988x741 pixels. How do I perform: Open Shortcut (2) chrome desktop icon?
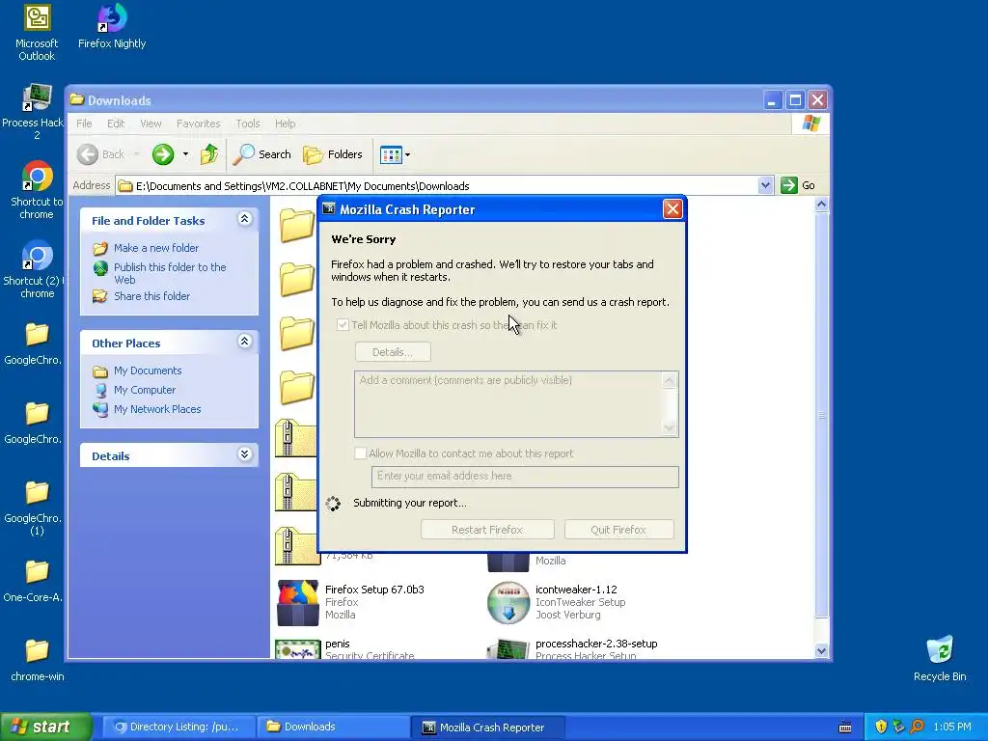click(x=37, y=270)
